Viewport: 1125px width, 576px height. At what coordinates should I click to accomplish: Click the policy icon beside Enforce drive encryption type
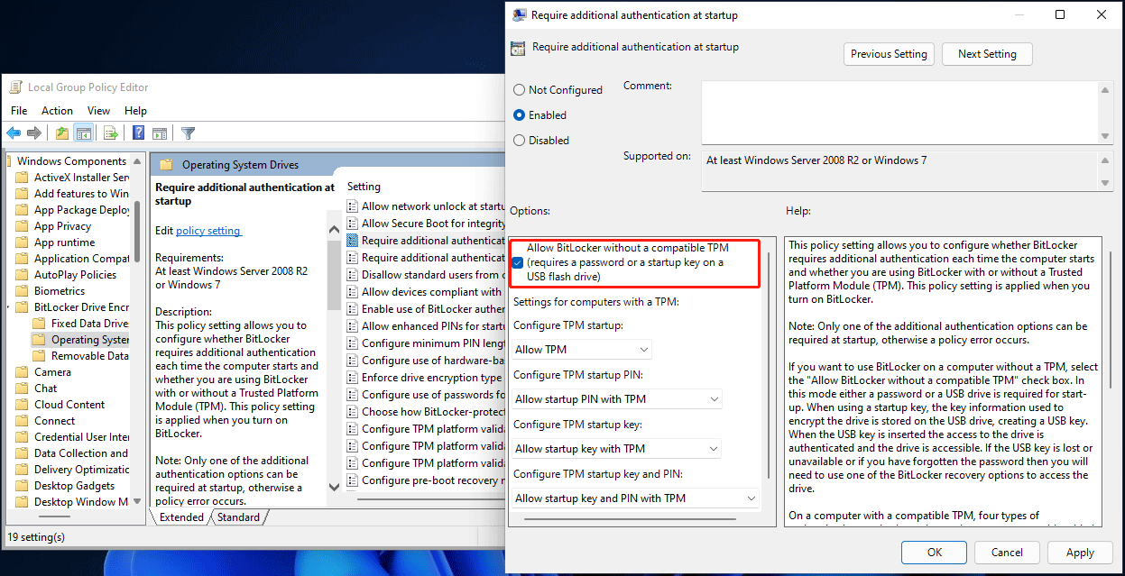[x=353, y=378]
